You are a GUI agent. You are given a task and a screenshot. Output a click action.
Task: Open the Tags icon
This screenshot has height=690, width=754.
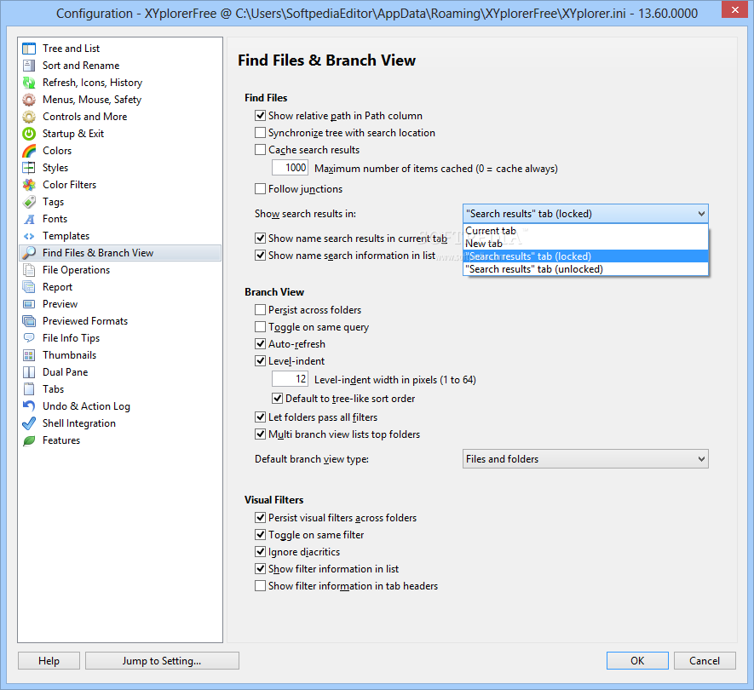tap(29, 202)
